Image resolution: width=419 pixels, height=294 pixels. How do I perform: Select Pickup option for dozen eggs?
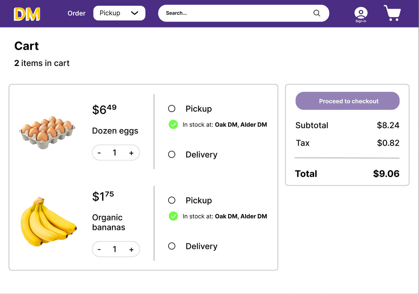click(x=172, y=108)
